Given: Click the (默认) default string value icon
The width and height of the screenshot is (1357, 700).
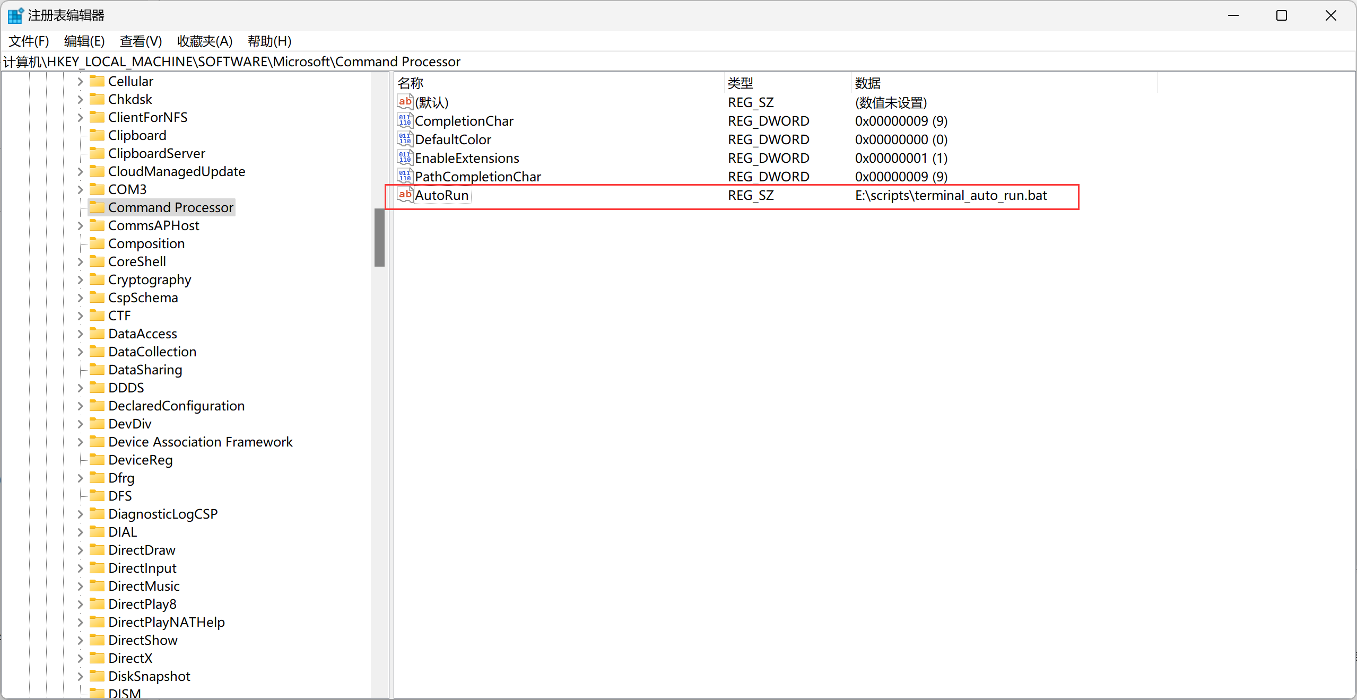Looking at the screenshot, I should (405, 102).
